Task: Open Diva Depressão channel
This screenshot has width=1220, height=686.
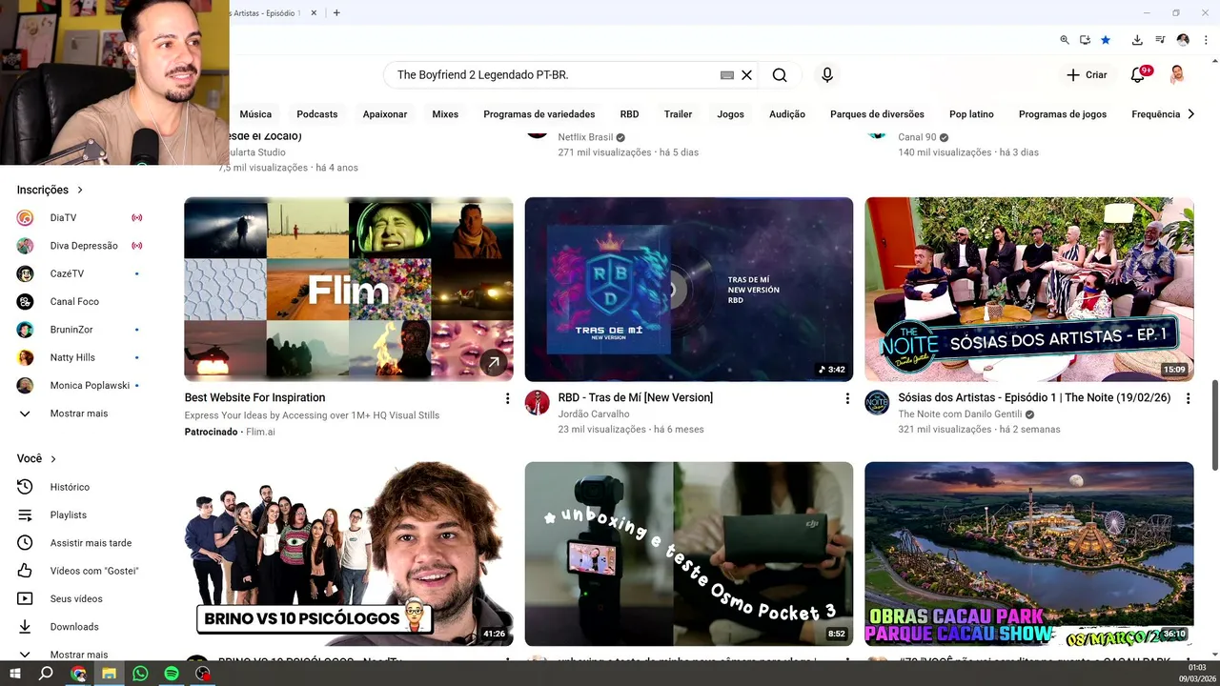Action: click(80, 246)
